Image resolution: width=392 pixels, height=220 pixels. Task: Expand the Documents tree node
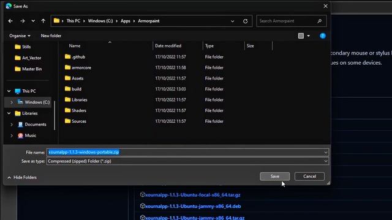pyautogui.click(x=12, y=125)
